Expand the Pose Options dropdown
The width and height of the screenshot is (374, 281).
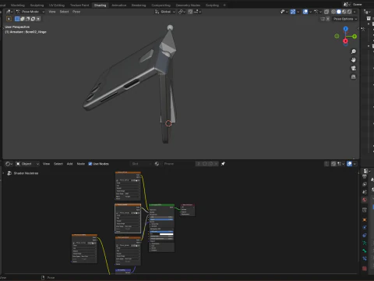tap(345, 19)
